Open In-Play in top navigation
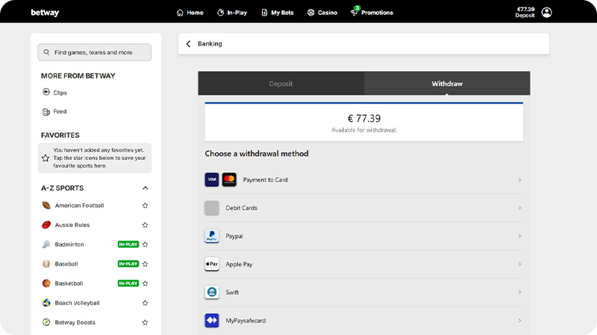The height and width of the screenshot is (335, 597). tap(232, 13)
